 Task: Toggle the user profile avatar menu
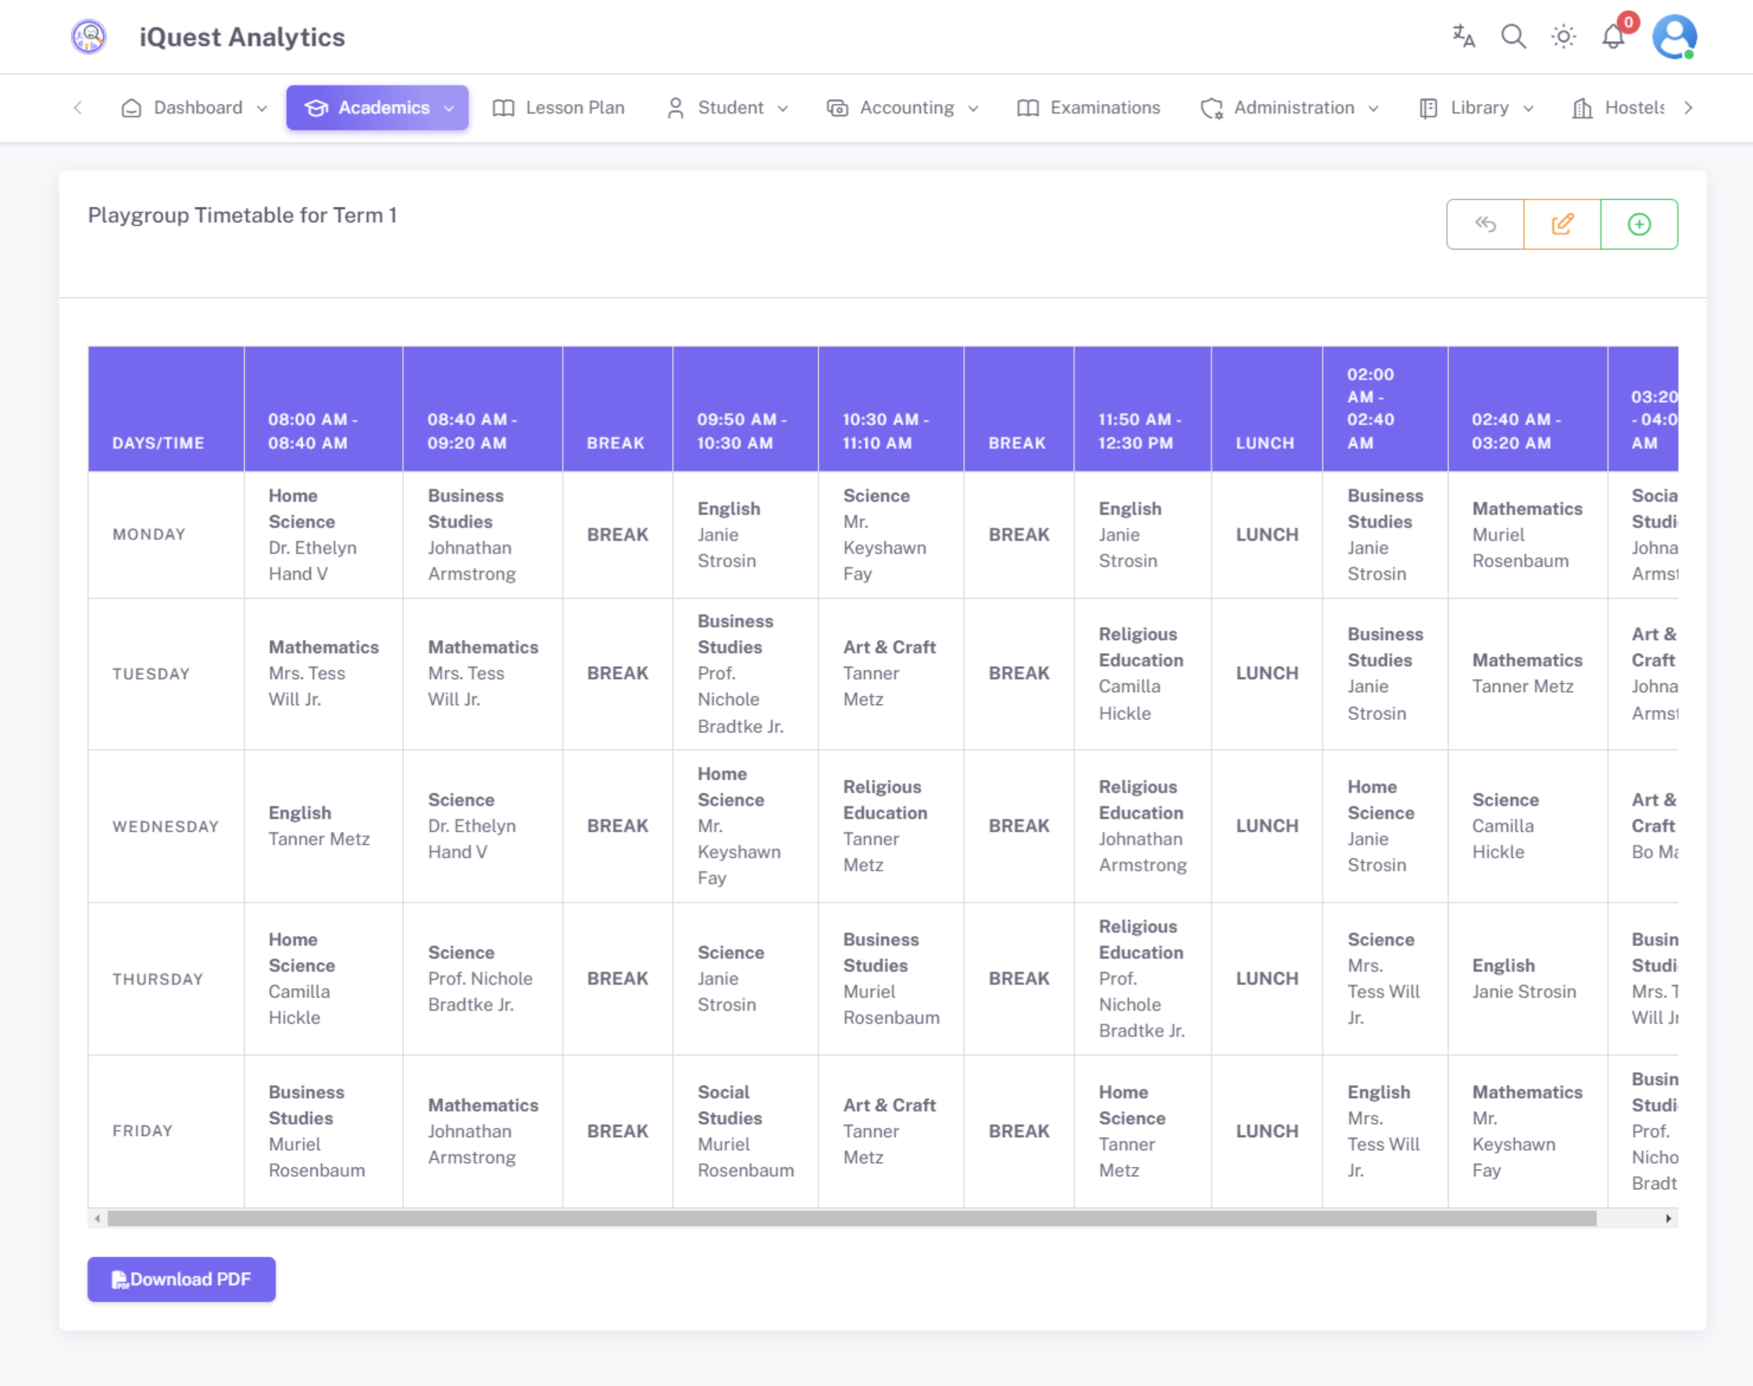(x=1676, y=37)
